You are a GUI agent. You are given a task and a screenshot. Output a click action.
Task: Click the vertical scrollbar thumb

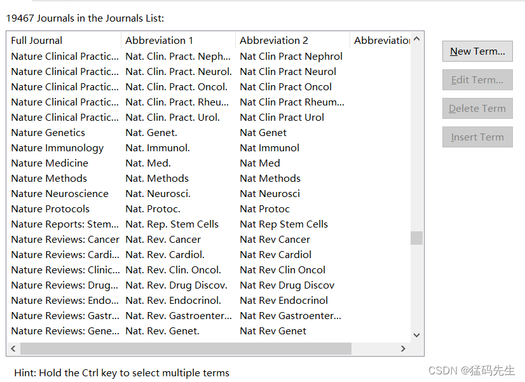416,238
